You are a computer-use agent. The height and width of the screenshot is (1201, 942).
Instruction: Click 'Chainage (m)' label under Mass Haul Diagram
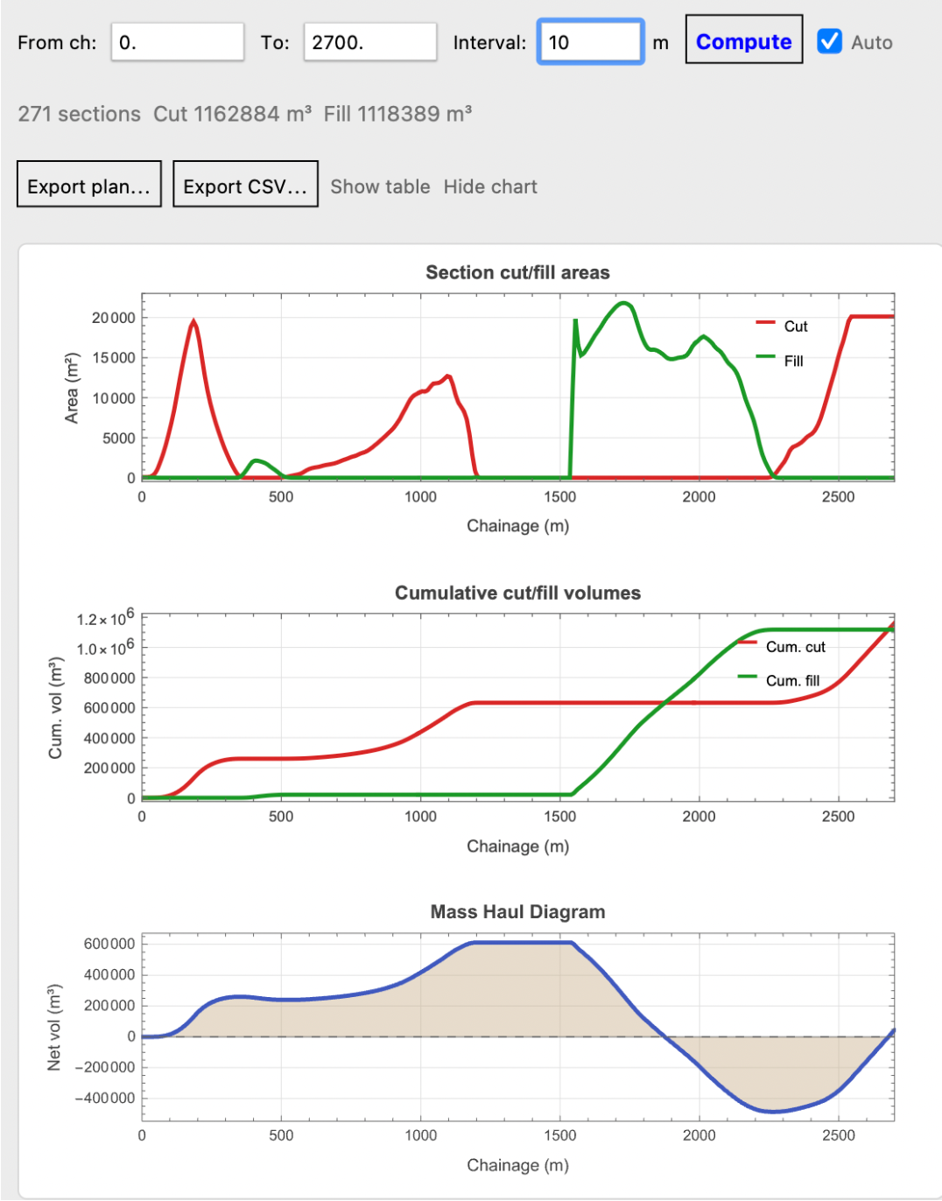[x=517, y=1165]
